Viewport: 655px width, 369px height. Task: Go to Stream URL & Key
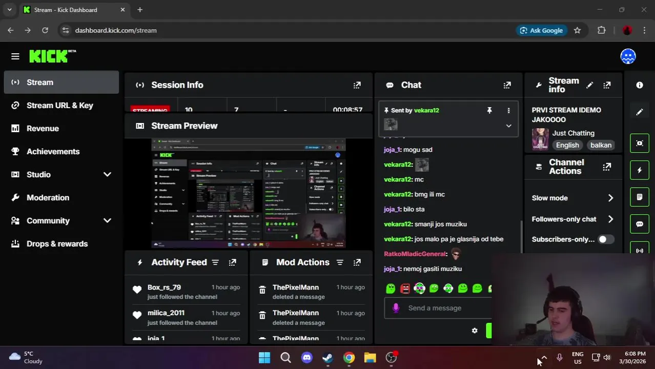(x=62, y=105)
